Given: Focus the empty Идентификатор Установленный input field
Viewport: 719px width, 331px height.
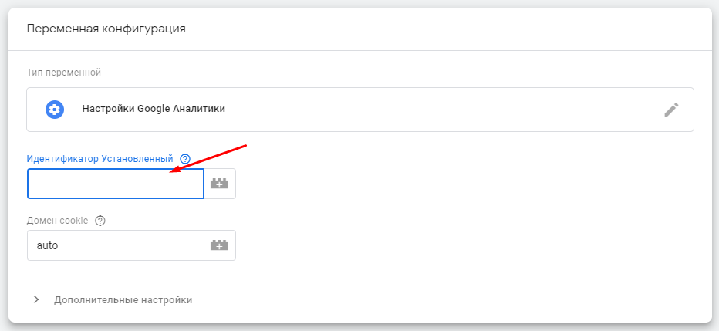Looking at the screenshot, I should click(x=116, y=184).
